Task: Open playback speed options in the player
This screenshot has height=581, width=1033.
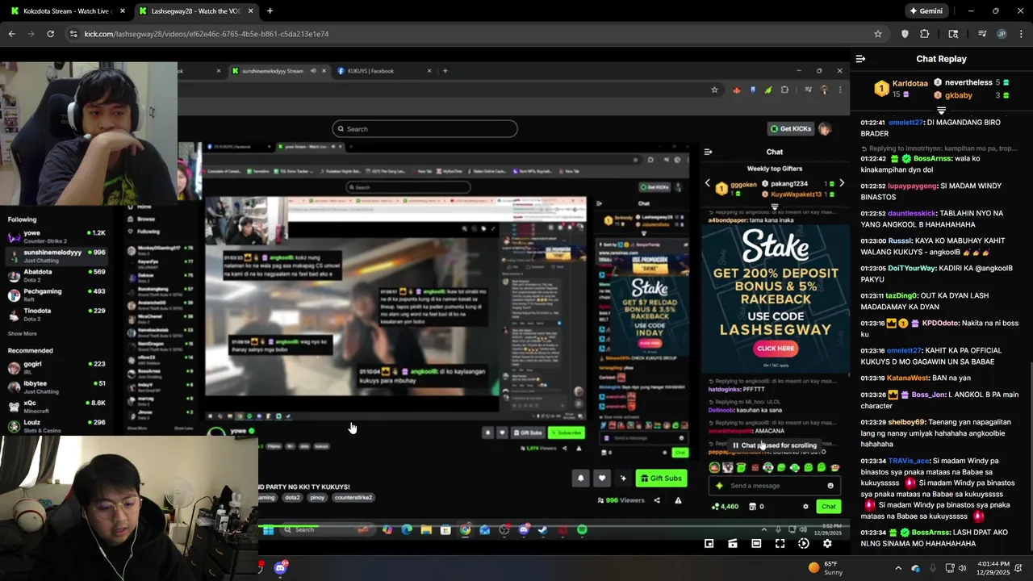Action: [x=804, y=544]
